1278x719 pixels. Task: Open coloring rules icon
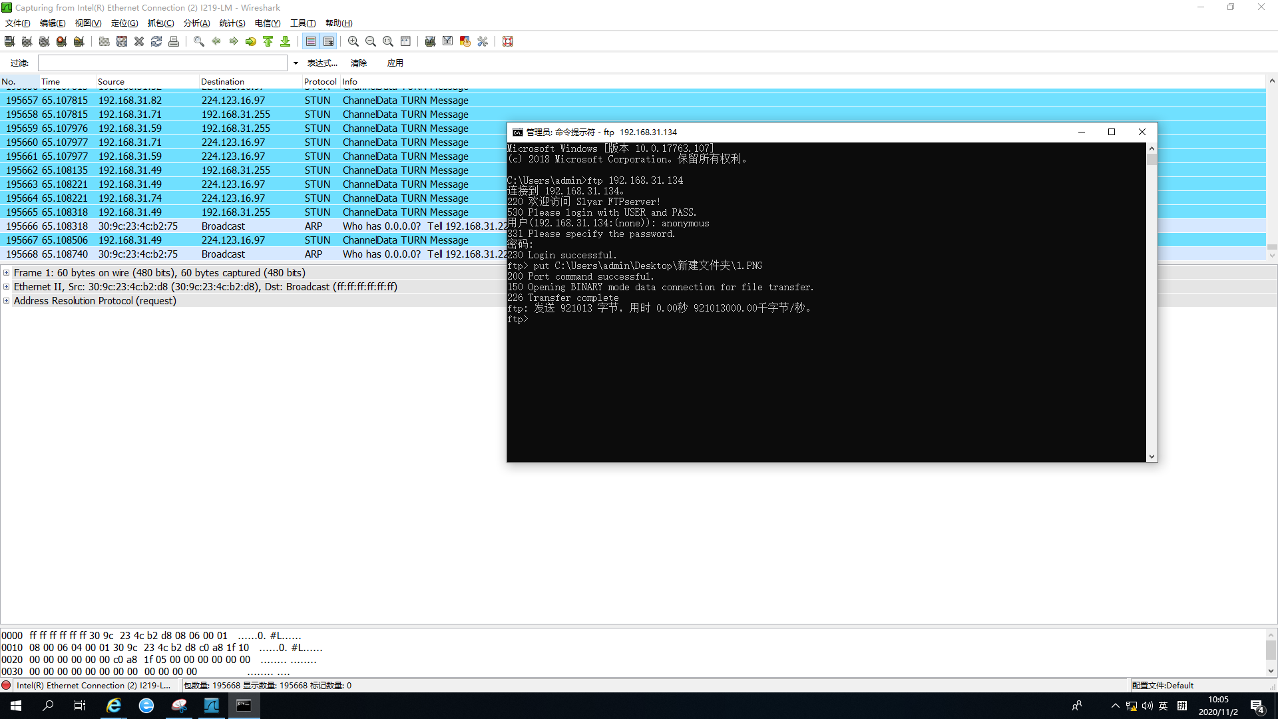click(x=465, y=41)
